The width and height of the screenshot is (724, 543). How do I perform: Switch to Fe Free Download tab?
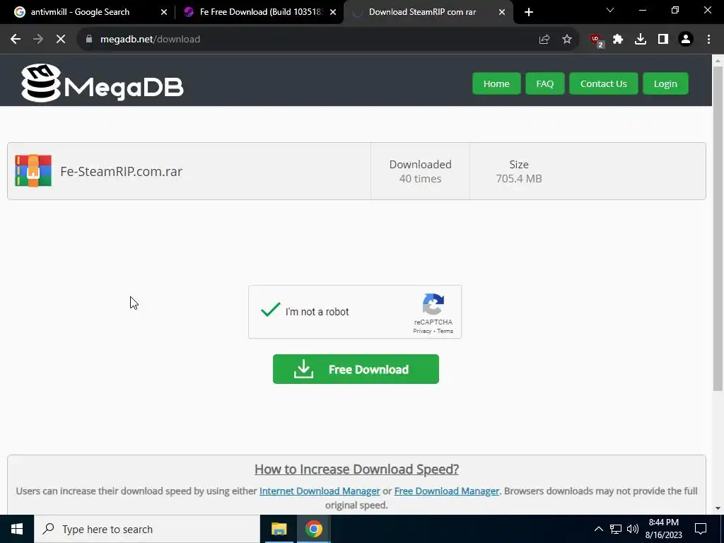pyautogui.click(x=260, y=12)
